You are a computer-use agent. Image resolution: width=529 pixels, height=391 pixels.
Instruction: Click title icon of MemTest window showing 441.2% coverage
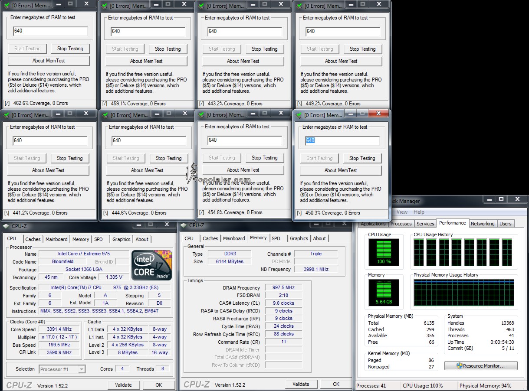[7, 115]
